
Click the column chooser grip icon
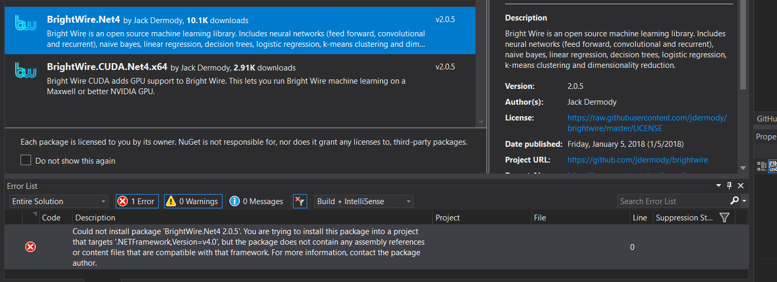[35, 214]
